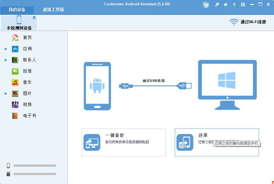The height and width of the screenshot is (184, 274).
Task: Open the shopping cart purchase icon
Action: click(x=205, y=5)
